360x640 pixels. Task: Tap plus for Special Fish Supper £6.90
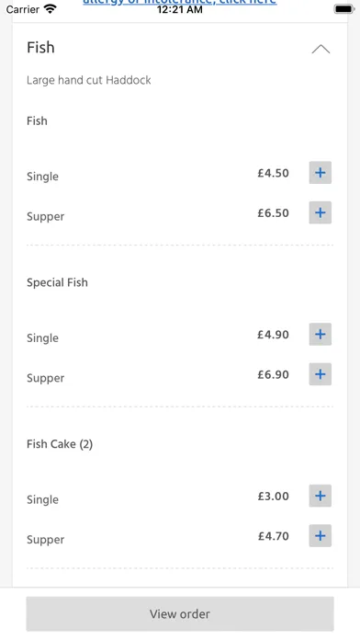click(320, 374)
